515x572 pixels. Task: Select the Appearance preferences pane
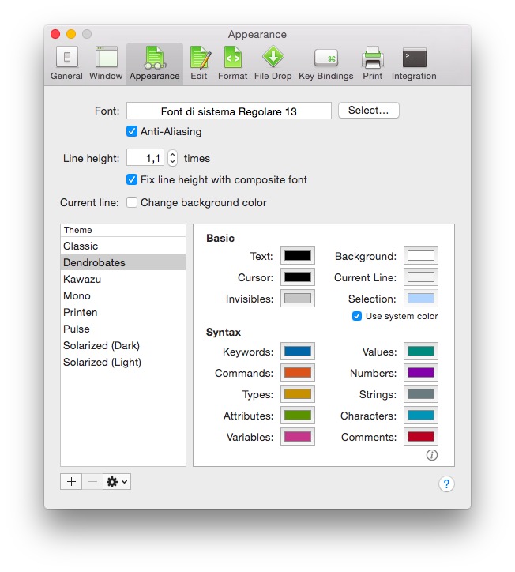click(x=155, y=64)
